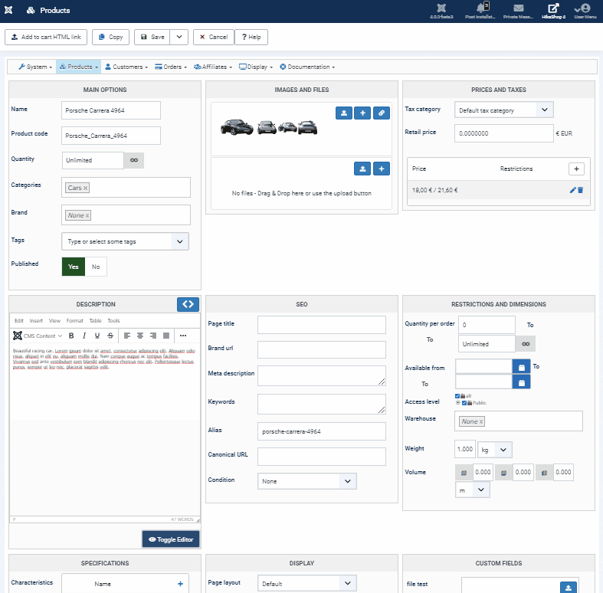Delete the 18,00 € price with the trash icon

coord(580,190)
